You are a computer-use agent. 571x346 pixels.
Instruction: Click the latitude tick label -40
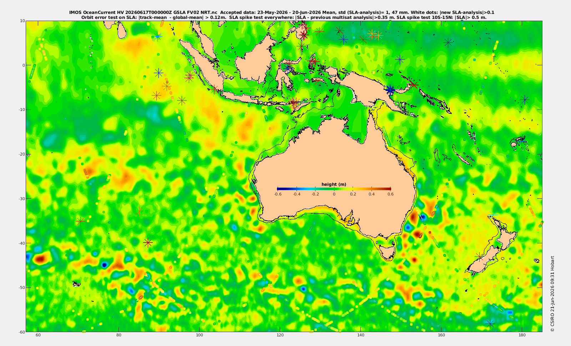pos(21,243)
